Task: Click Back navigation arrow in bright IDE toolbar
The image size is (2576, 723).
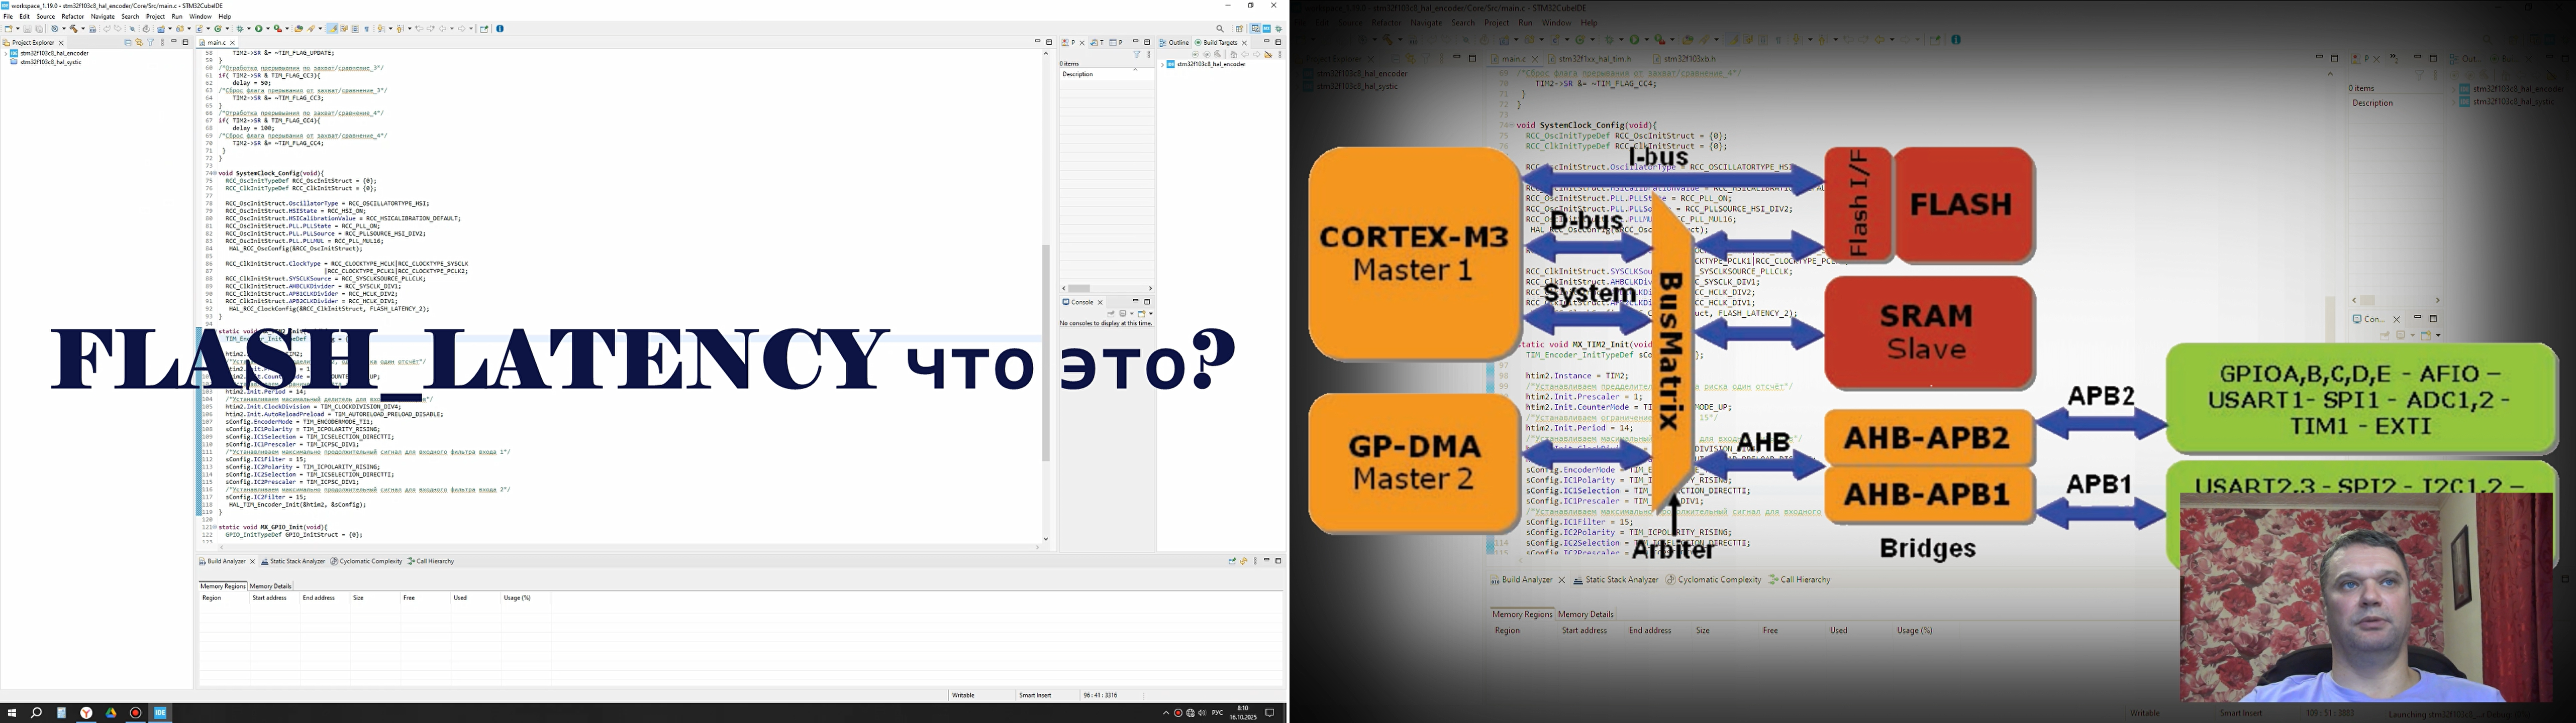Action: click(443, 29)
